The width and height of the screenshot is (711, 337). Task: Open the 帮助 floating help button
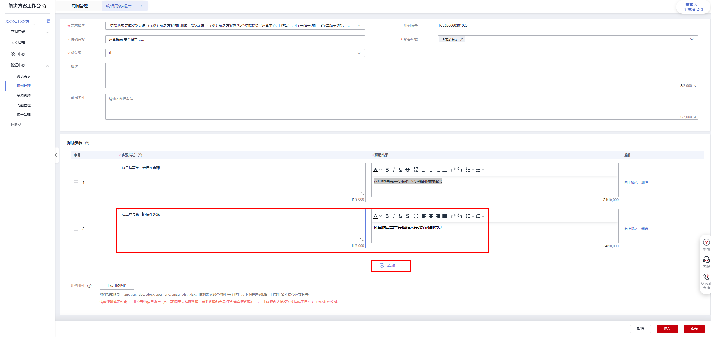point(706,245)
